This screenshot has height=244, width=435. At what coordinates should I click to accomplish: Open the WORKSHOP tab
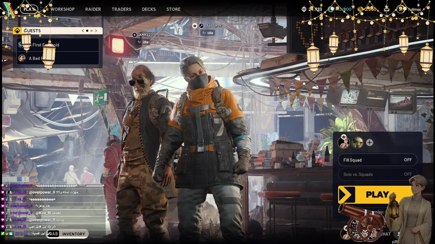point(63,9)
